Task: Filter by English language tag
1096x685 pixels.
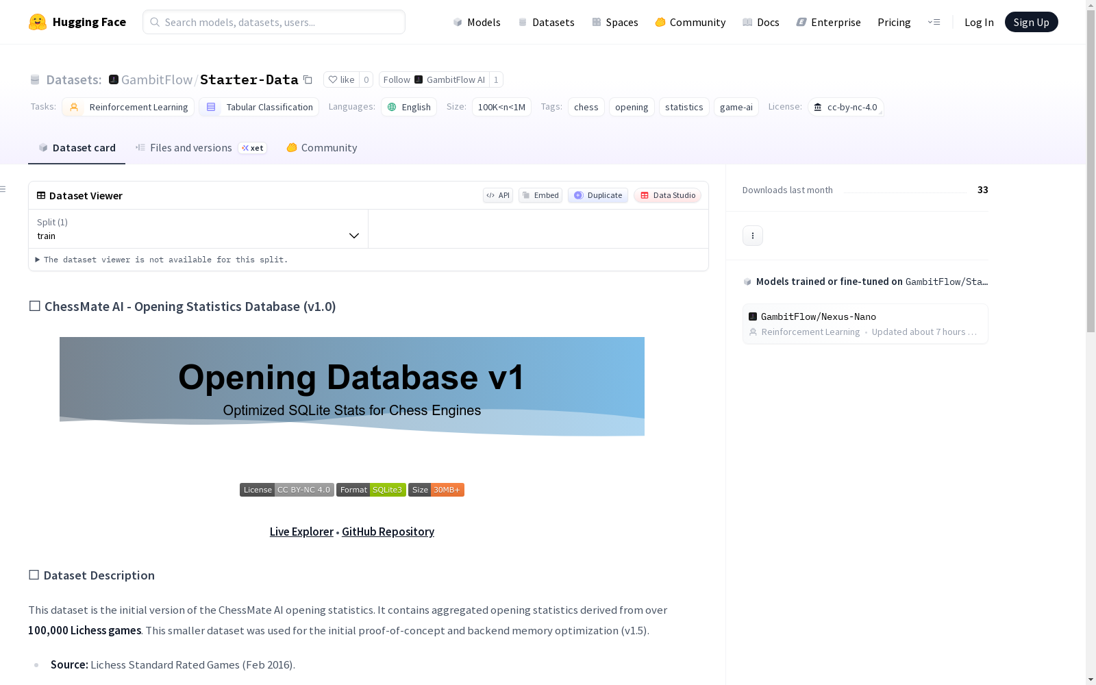Action: coord(409,107)
